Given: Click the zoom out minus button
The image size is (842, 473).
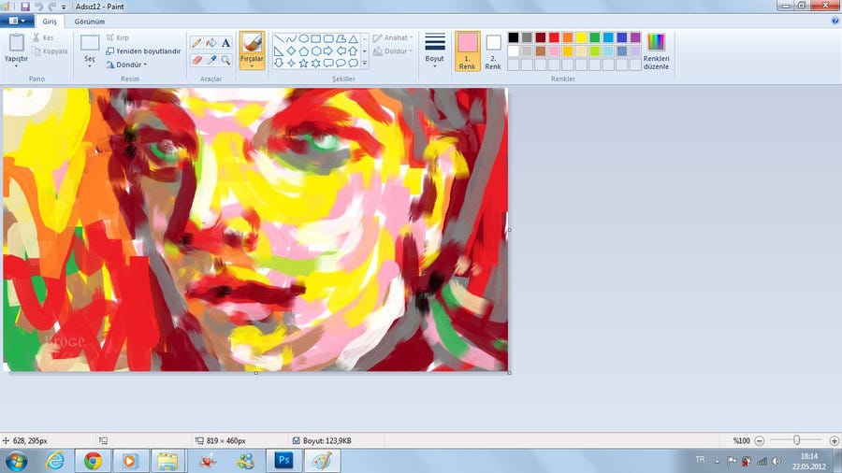Looking at the screenshot, I should 760,441.
